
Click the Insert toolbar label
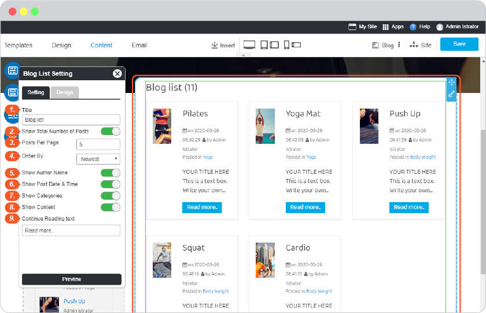(x=227, y=46)
